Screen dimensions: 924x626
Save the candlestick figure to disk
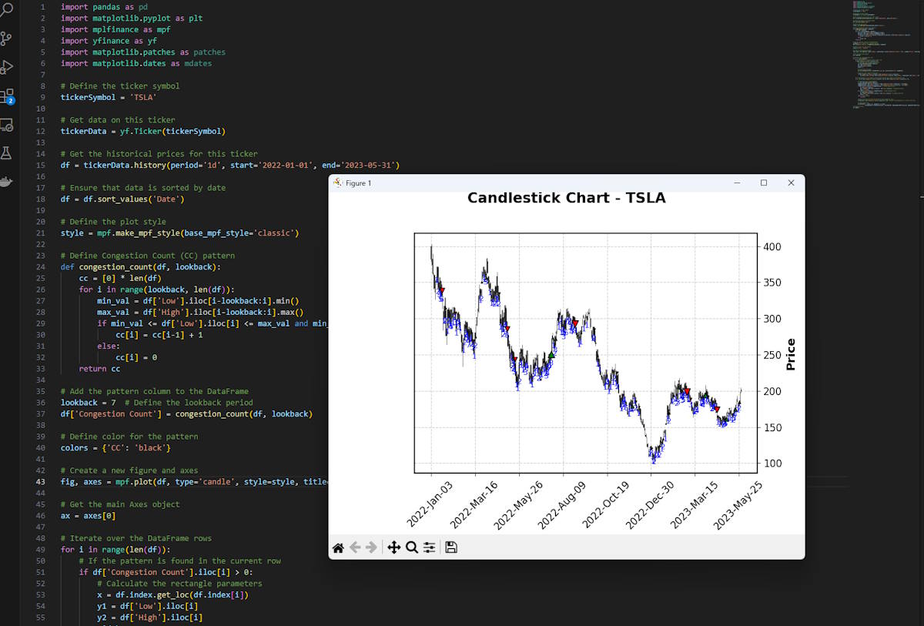pyautogui.click(x=450, y=547)
